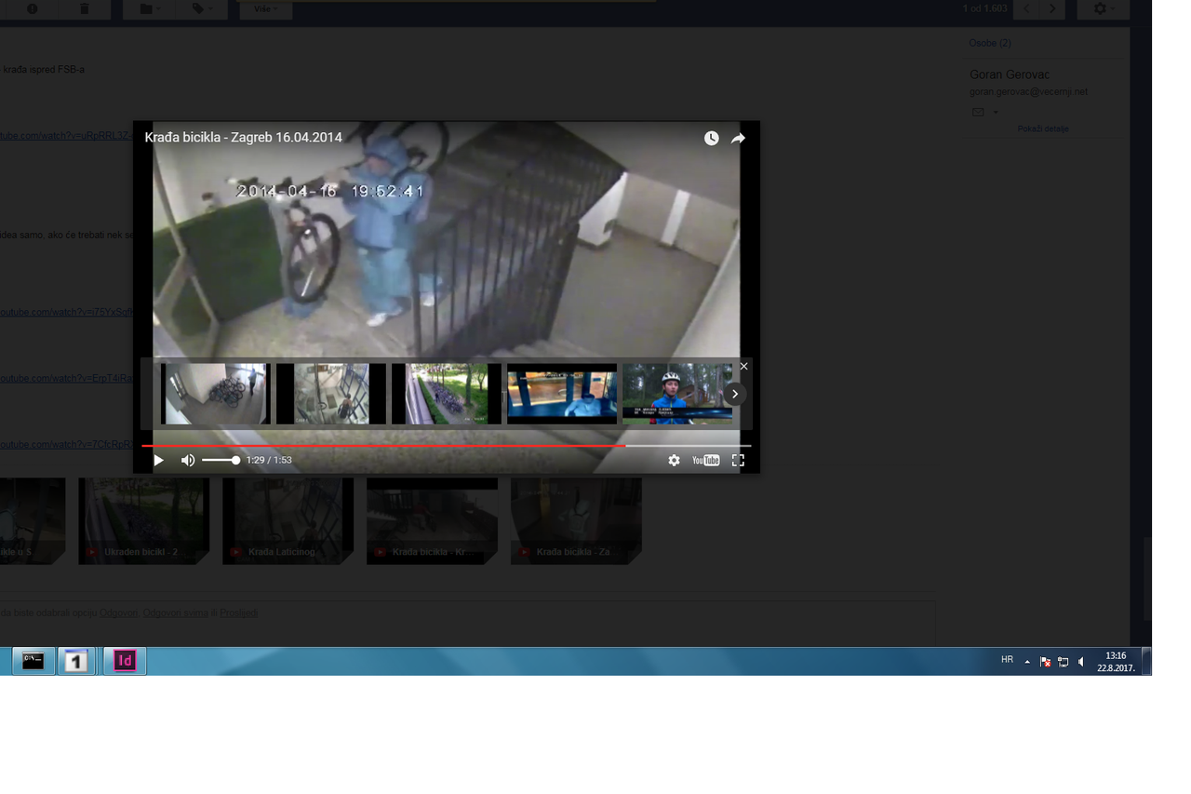Open Gmail settings gear menu

click(x=1103, y=9)
